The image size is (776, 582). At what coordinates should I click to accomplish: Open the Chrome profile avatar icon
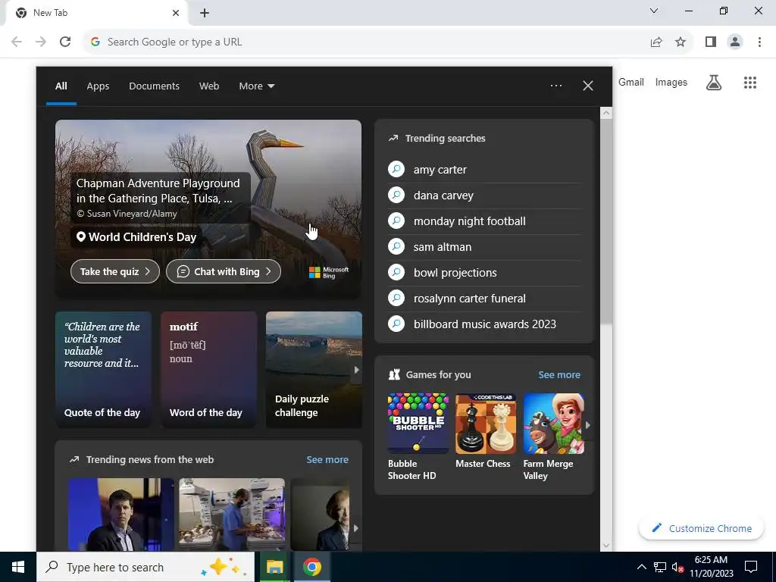click(x=735, y=42)
